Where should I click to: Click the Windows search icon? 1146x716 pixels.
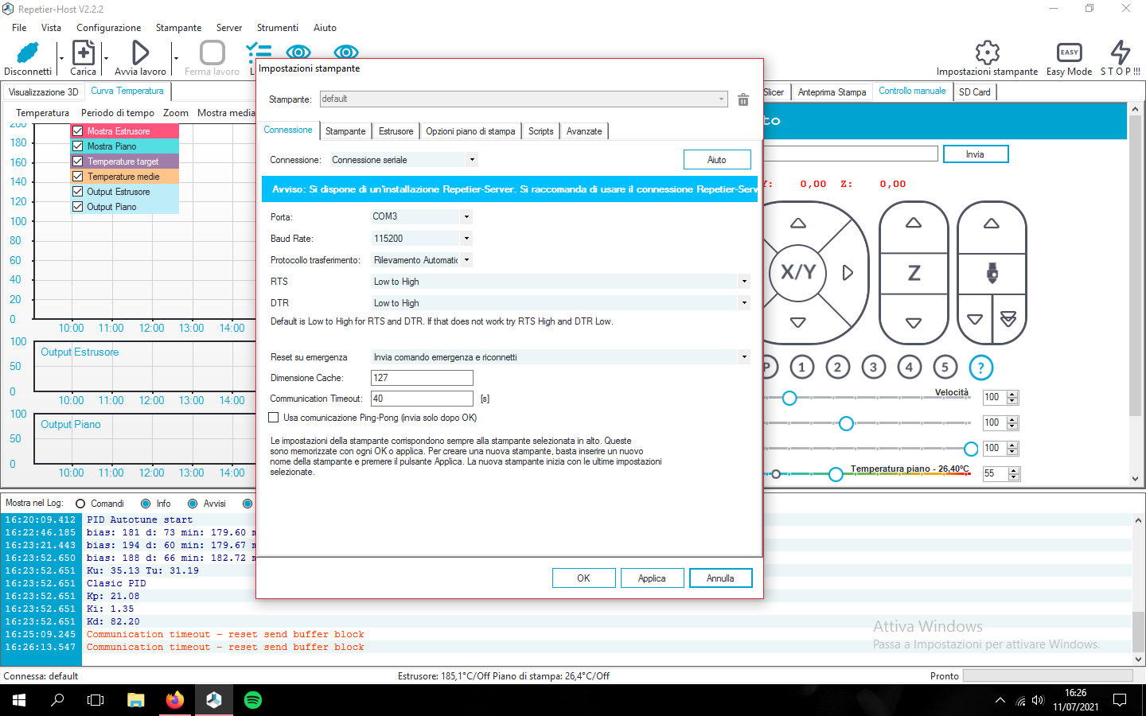(57, 700)
